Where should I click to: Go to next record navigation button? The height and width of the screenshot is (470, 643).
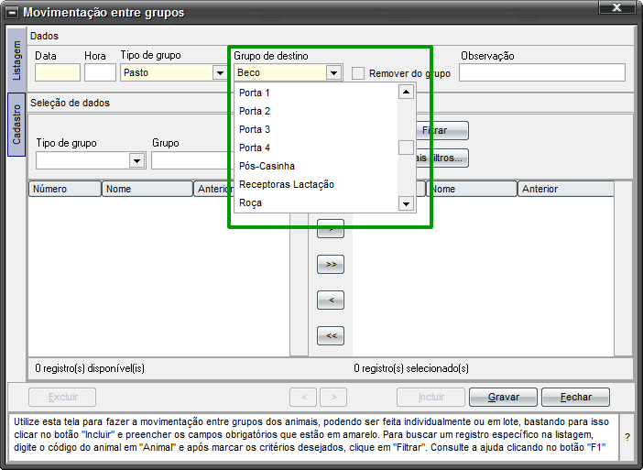(x=333, y=397)
